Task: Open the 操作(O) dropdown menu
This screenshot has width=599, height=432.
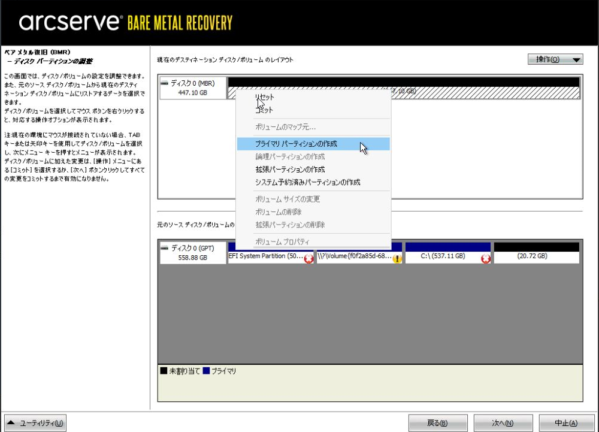Action: tap(555, 59)
